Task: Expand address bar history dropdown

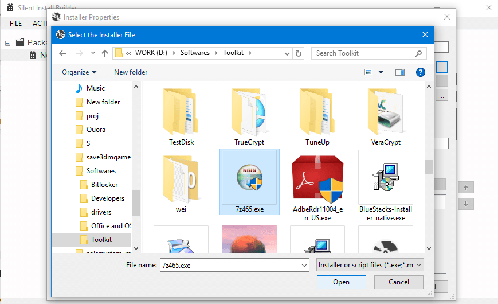Action: [x=287, y=53]
